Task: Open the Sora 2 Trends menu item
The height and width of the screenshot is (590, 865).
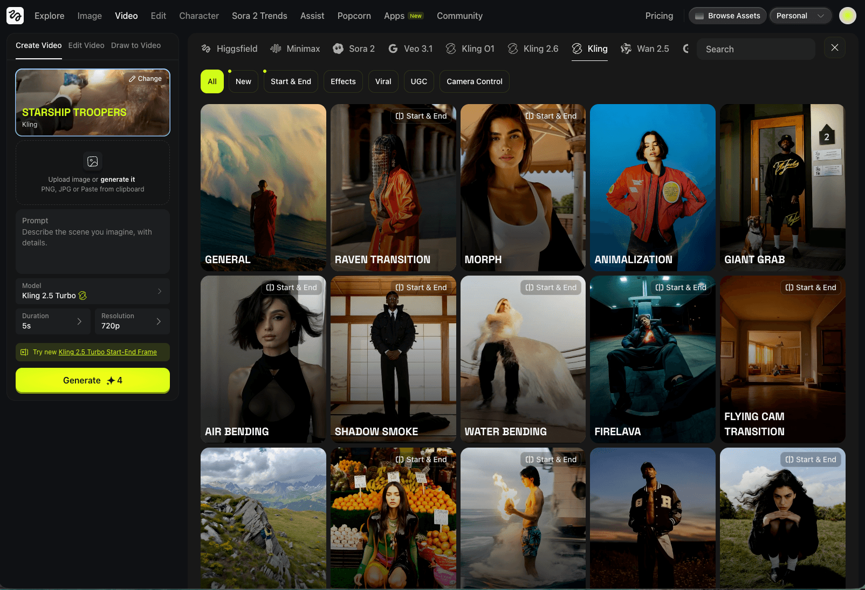Action: point(259,16)
